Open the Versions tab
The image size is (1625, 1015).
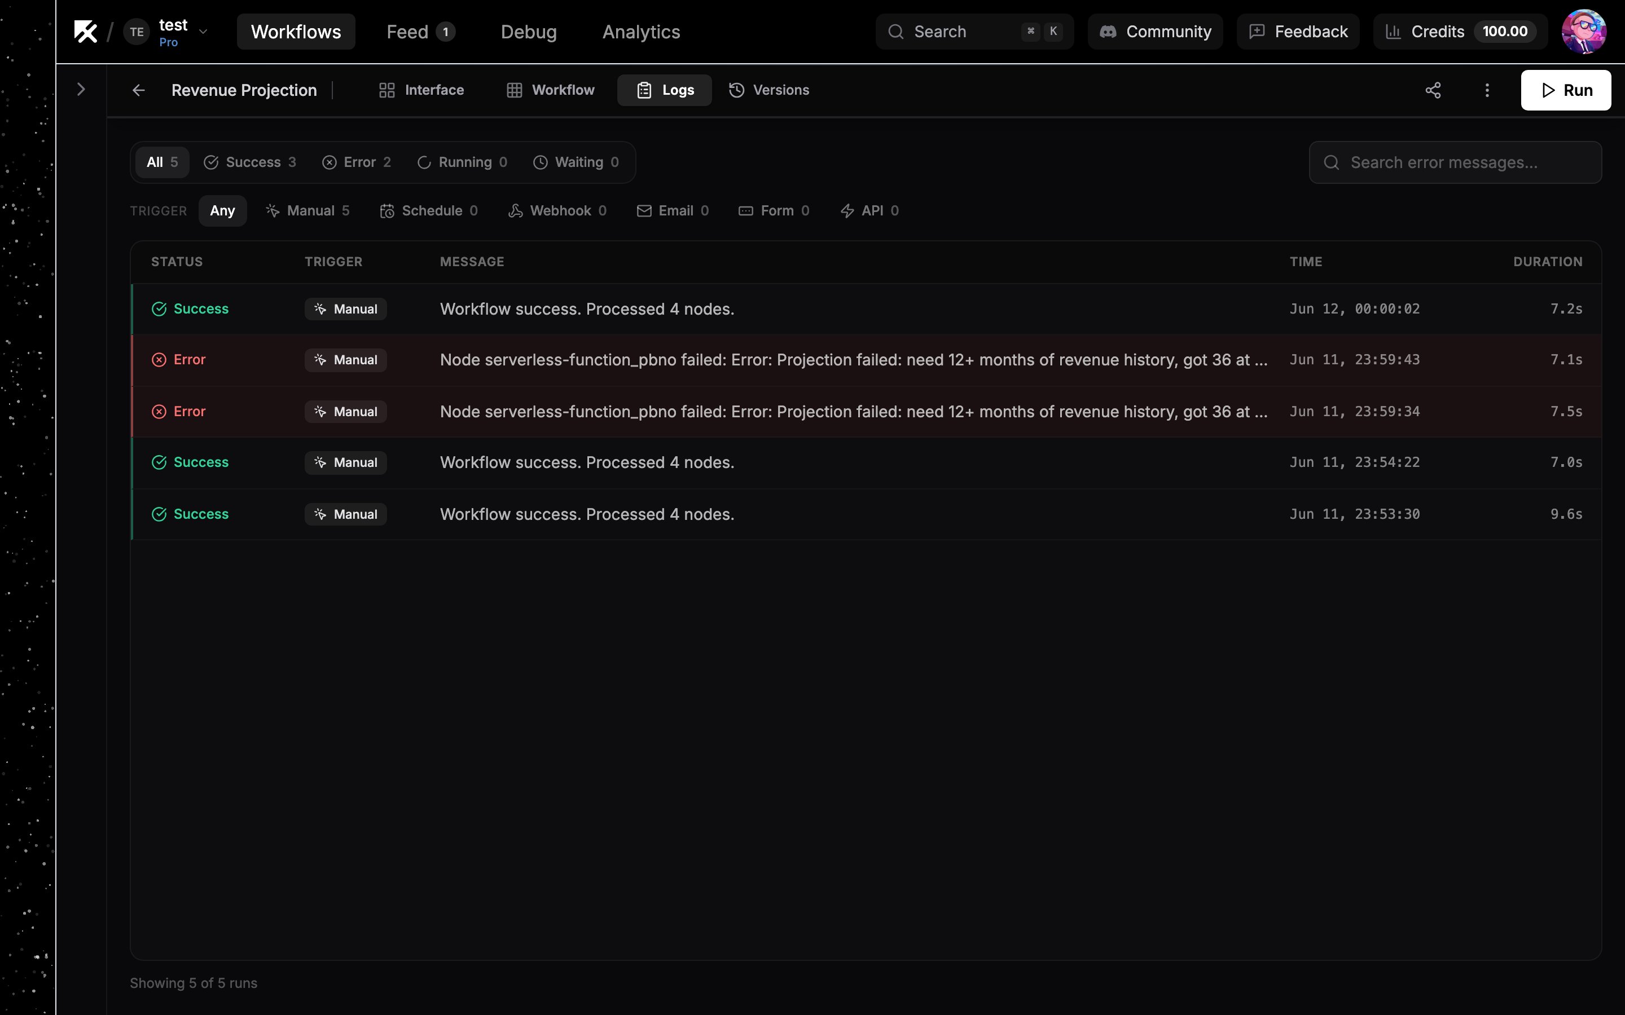pyautogui.click(x=769, y=90)
